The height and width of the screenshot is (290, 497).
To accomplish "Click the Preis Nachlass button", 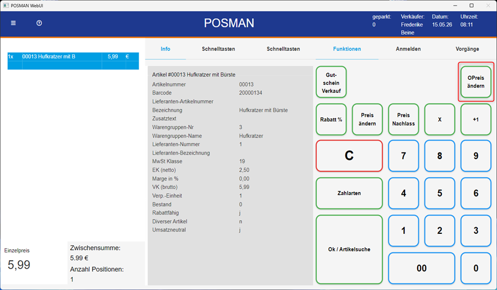I will click(x=403, y=119).
